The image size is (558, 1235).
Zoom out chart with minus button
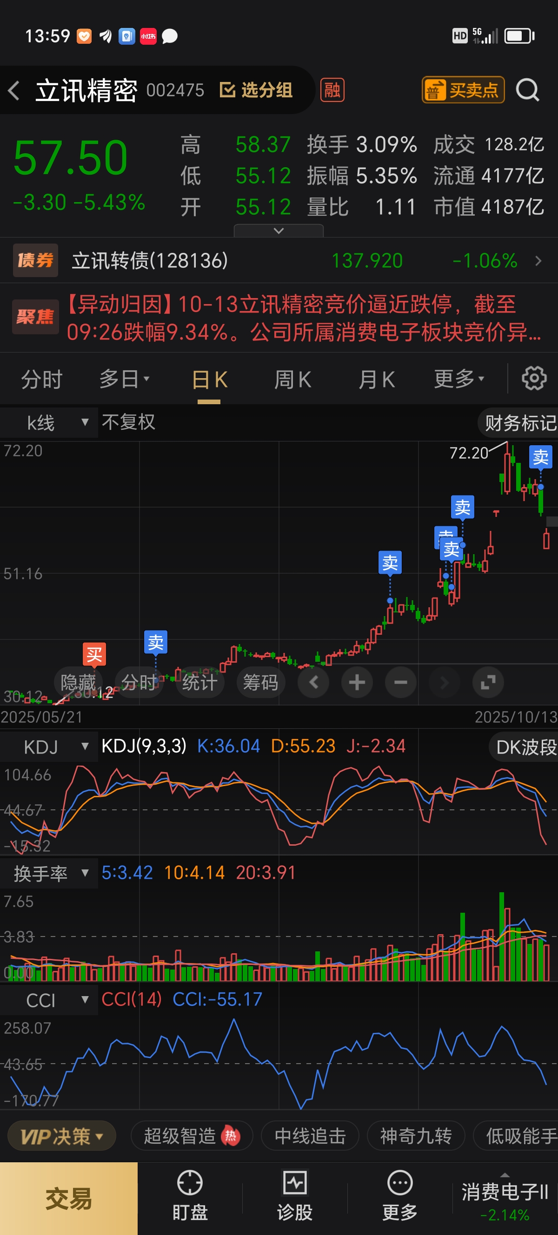[400, 682]
